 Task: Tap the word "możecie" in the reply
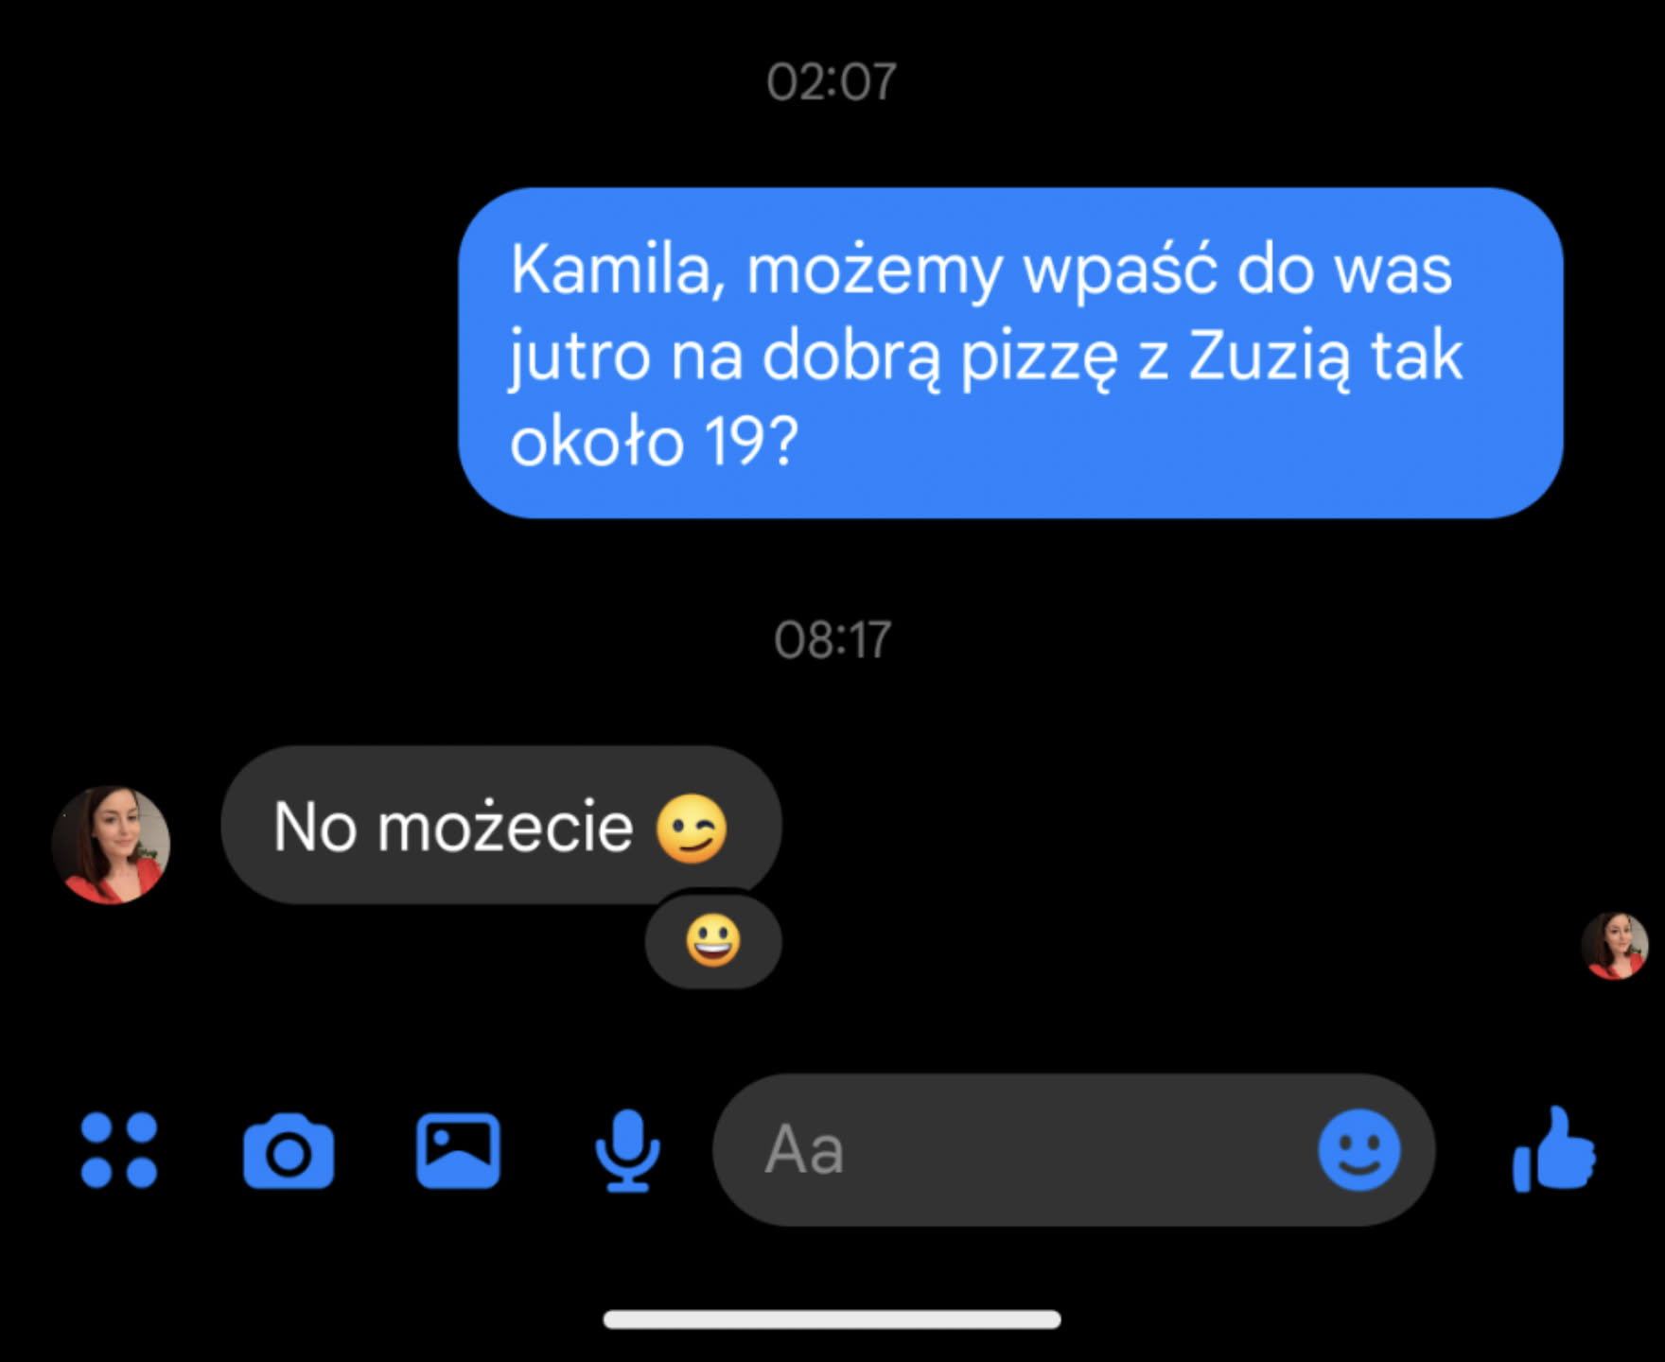coord(505,827)
